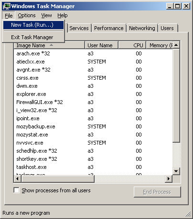The width and height of the screenshot is (193, 219).
Task: Open the Help menu
Action: coord(63,15)
